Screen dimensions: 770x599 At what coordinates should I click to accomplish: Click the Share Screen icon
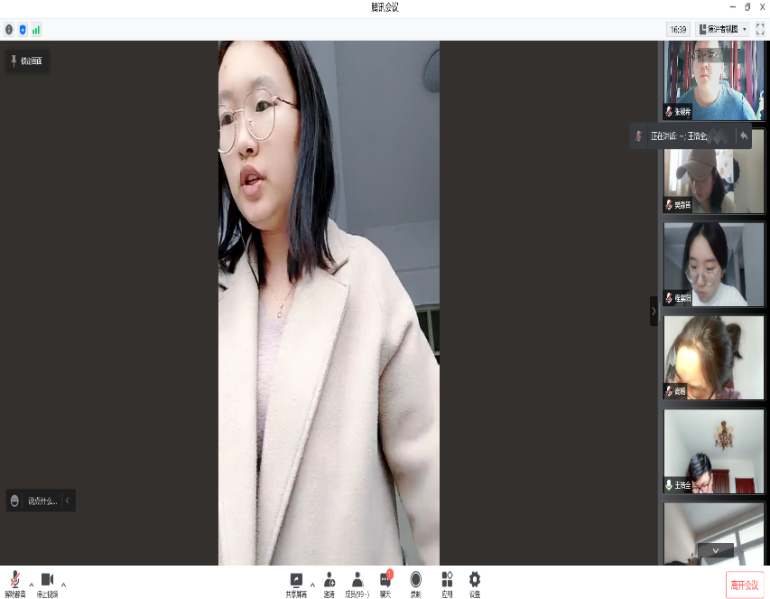295,580
